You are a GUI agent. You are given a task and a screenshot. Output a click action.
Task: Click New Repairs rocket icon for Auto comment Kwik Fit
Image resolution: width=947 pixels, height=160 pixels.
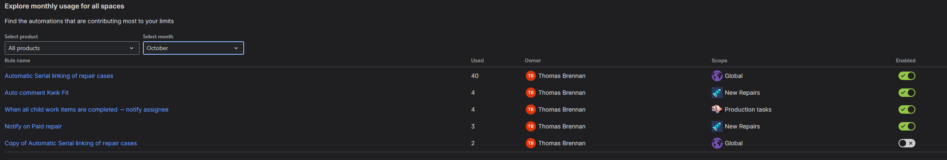pyautogui.click(x=717, y=93)
